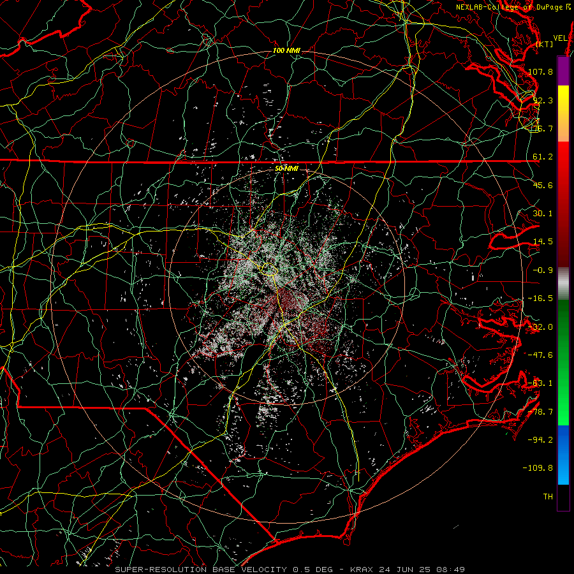Select the -78.7 velocity scale value

pyautogui.click(x=540, y=412)
